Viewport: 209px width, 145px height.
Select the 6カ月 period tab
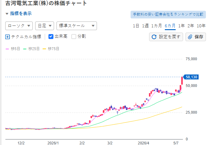(170, 26)
